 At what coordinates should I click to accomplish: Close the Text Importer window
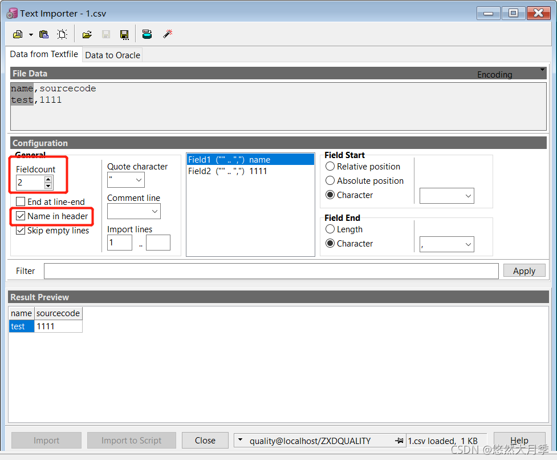point(539,14)
